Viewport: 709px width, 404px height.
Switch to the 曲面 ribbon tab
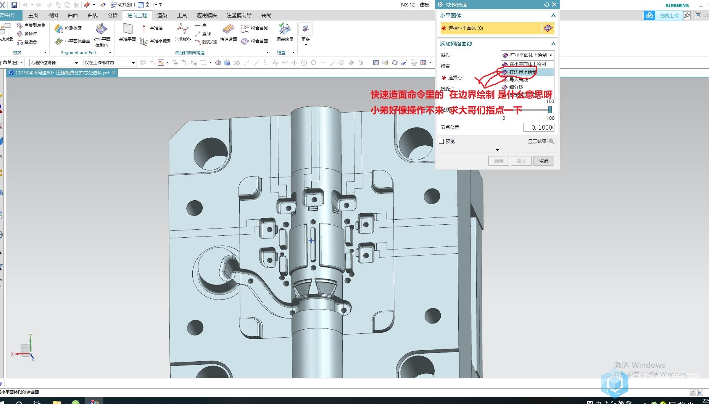(73, 15)
